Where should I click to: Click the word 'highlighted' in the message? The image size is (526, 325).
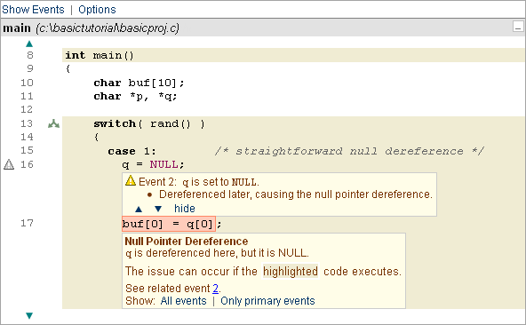click(291, 272)
